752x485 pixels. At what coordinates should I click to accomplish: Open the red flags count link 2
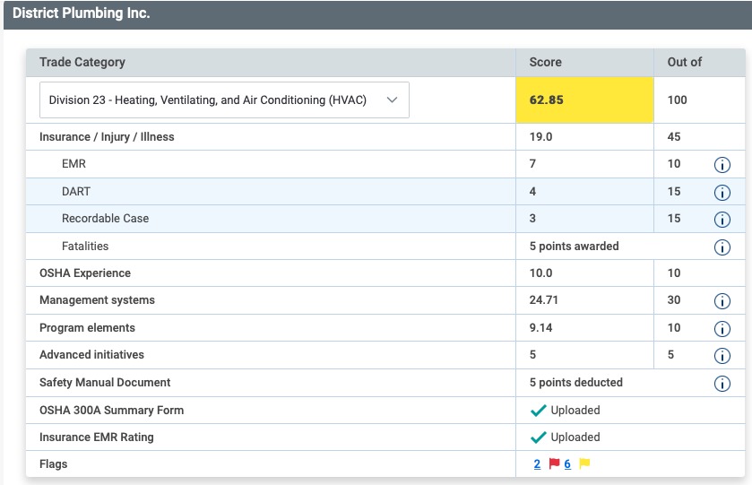tap(537, 464)
